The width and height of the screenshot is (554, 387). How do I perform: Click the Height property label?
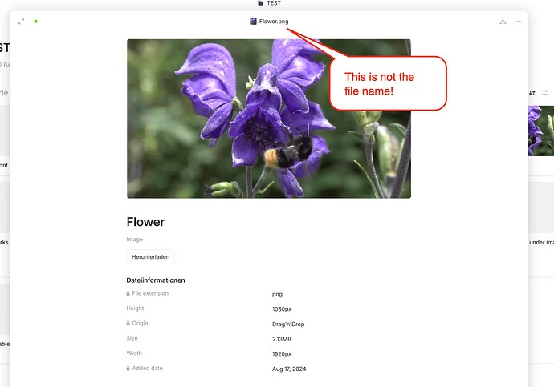click(136, 308)
